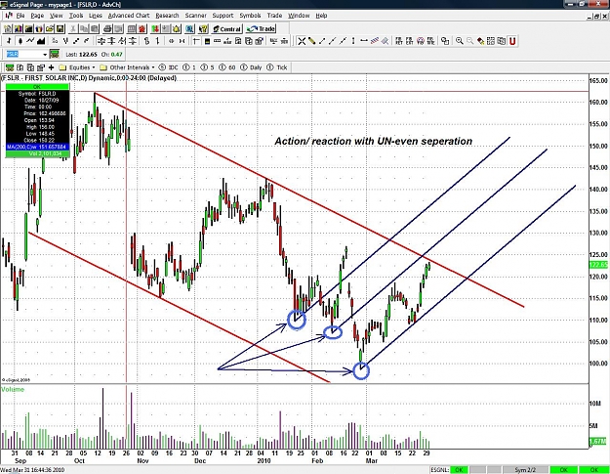Viewport: 610px width, 474px height.
Task: Click the green icon beside symbol box
Action: click(54, 54)
